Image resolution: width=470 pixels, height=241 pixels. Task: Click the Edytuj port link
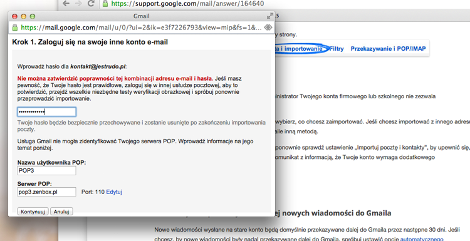[114, 192]
